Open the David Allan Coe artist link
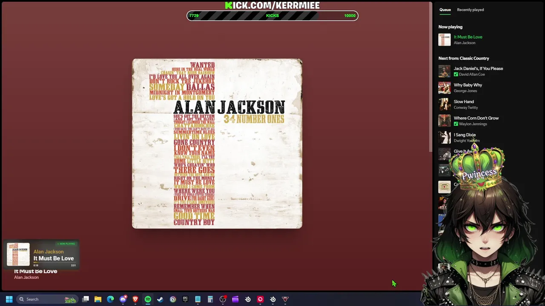This screenshot has height=306, width=545. click(472, 74)
